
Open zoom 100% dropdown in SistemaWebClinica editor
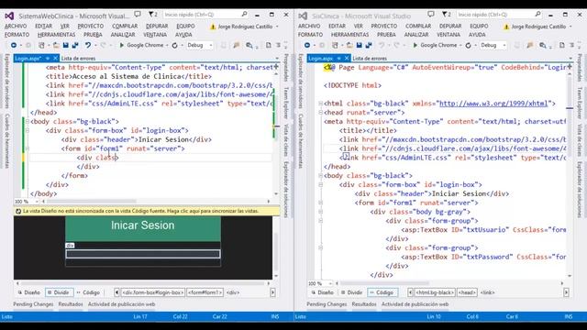point(27,202)
